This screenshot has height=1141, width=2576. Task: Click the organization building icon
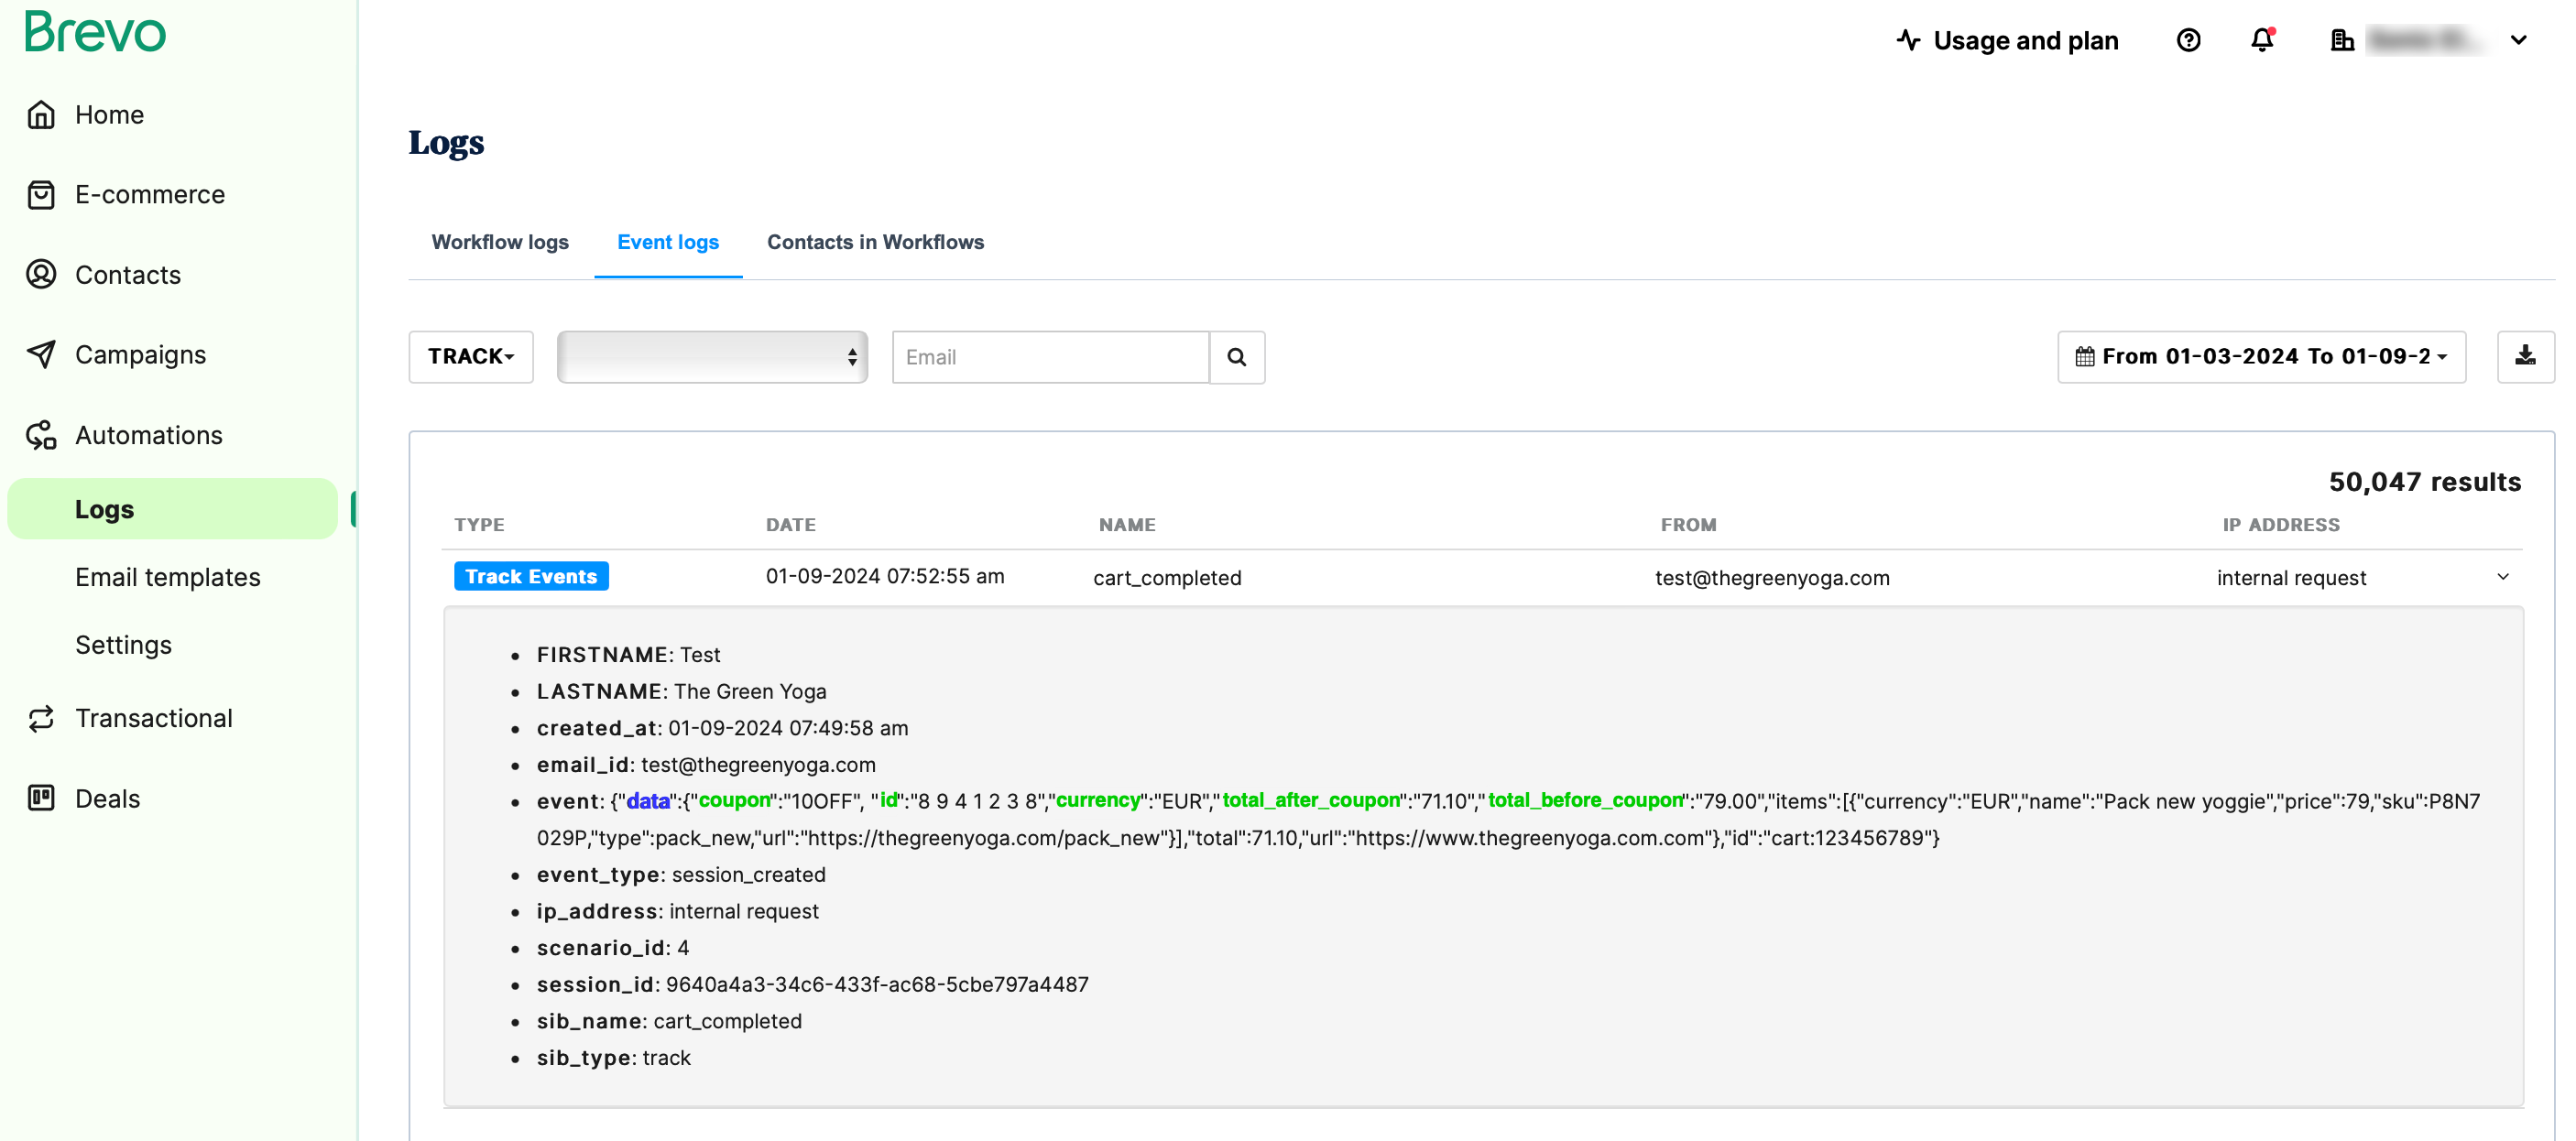tap(2342, 41)
